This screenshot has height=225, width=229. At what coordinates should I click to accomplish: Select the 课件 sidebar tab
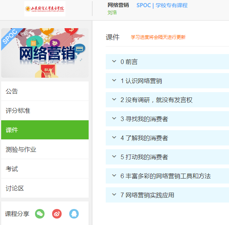tap(45, 130)
